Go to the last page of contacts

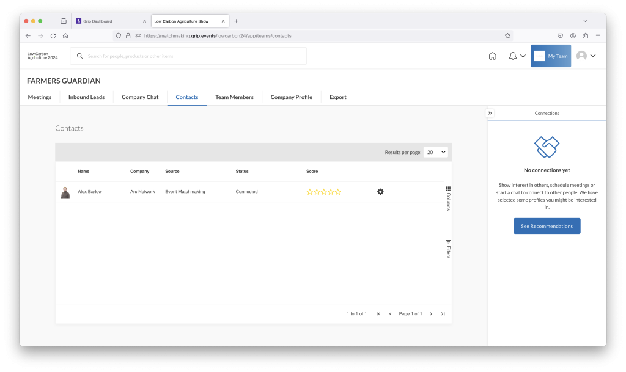443,314
